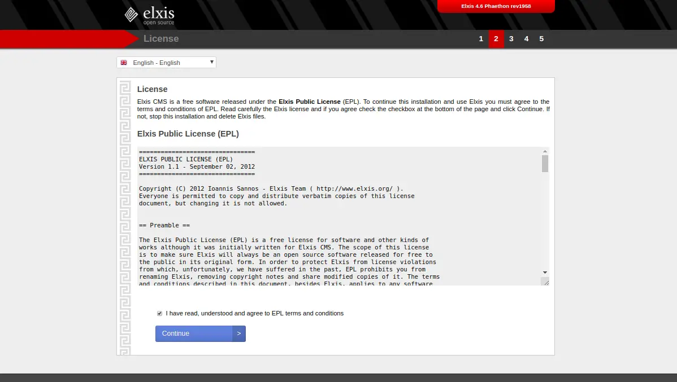
Task: Click the bold 'Elxis Public License' text in intro
Action: coord(310,102)
